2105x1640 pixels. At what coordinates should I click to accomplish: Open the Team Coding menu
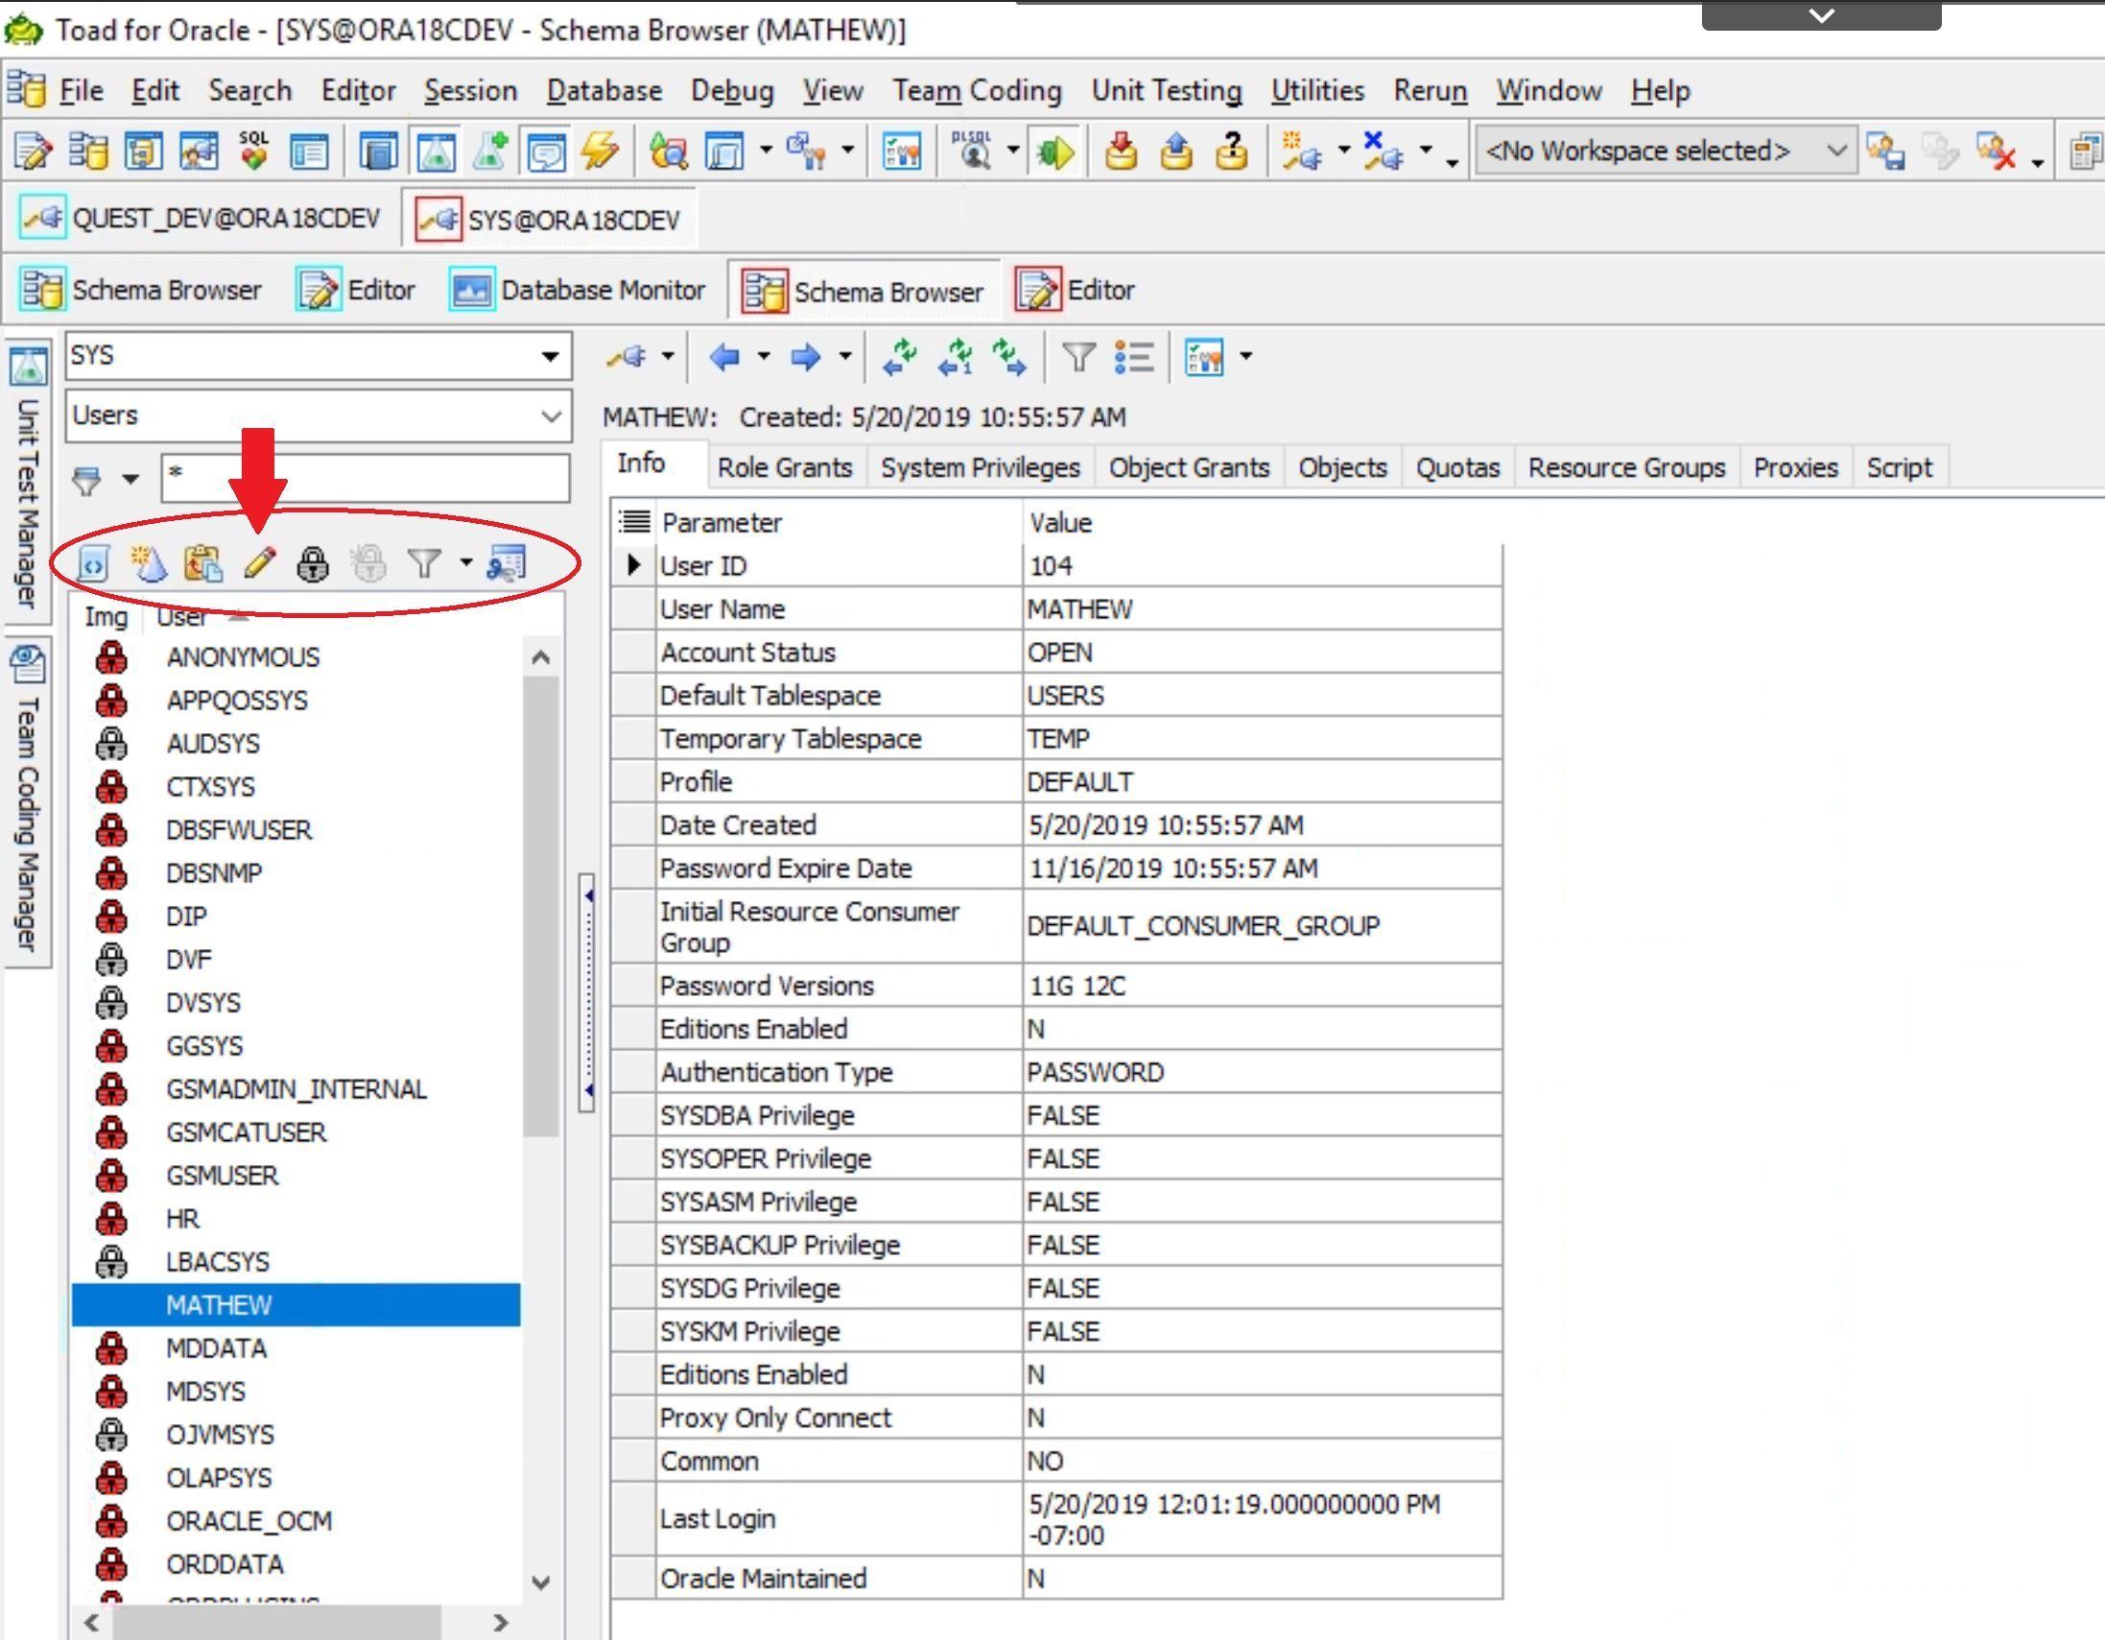coord(977,90)
